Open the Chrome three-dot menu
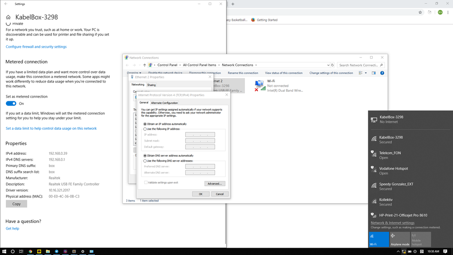Image resolution: width=453 pixels, height=255 pixels. pyautogui.click(x=448, y=12)
